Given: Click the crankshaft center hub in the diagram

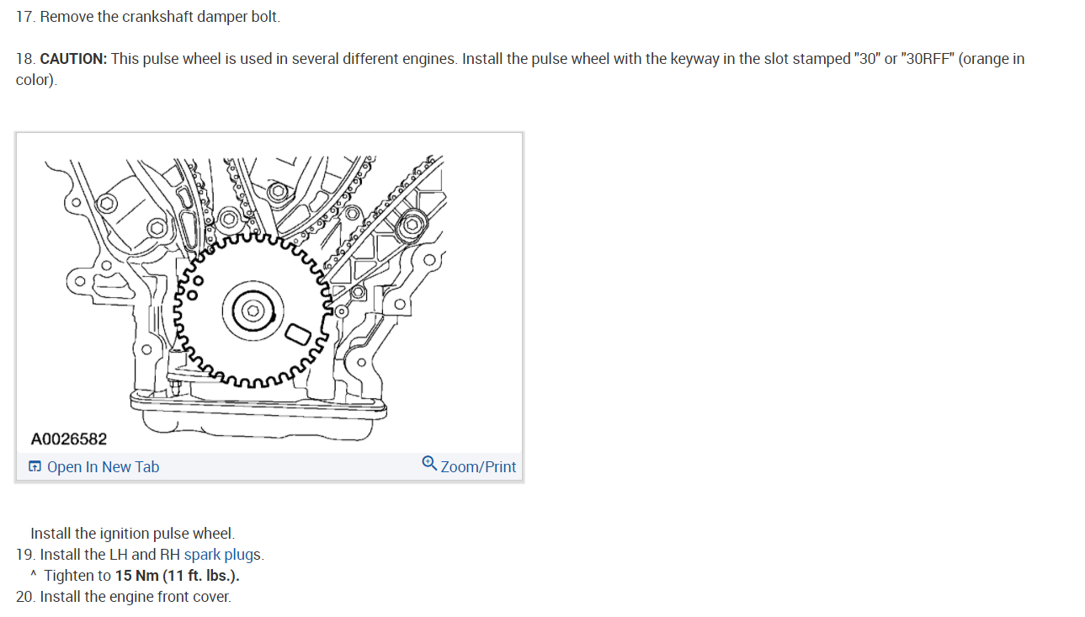Looking at the screenshot, I should coord(252,311).
